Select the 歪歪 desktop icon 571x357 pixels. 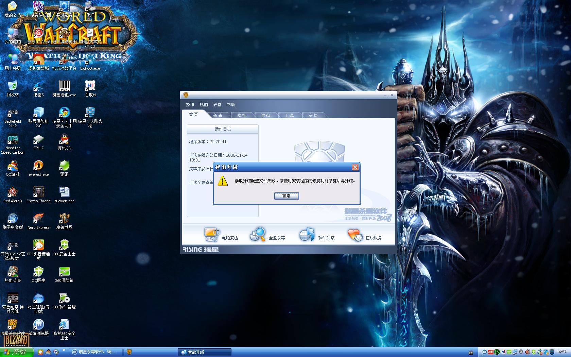pyautogui.click(x=64, y=168)
